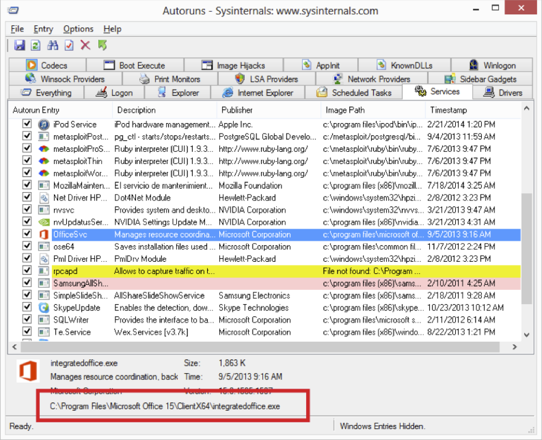
Task: Disable the MozillaMainten autorun checkbox
Action: [27, 185]
